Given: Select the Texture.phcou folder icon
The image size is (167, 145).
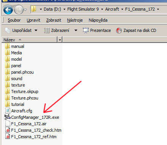Looking at the screenshot, I should point(7,98).
